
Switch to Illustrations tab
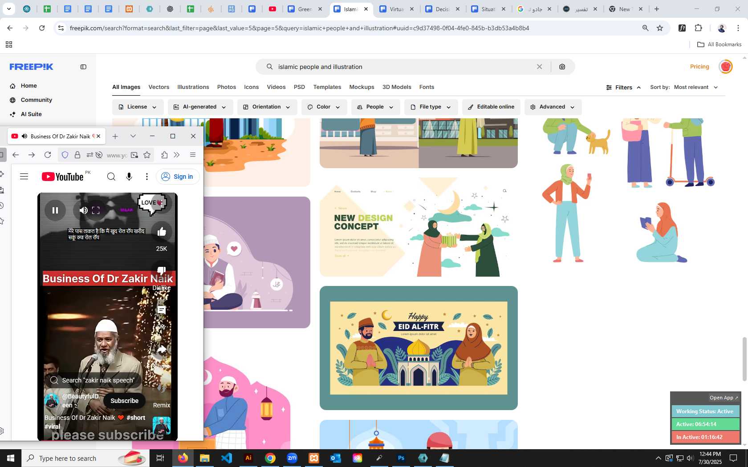[x=193, y=87]
